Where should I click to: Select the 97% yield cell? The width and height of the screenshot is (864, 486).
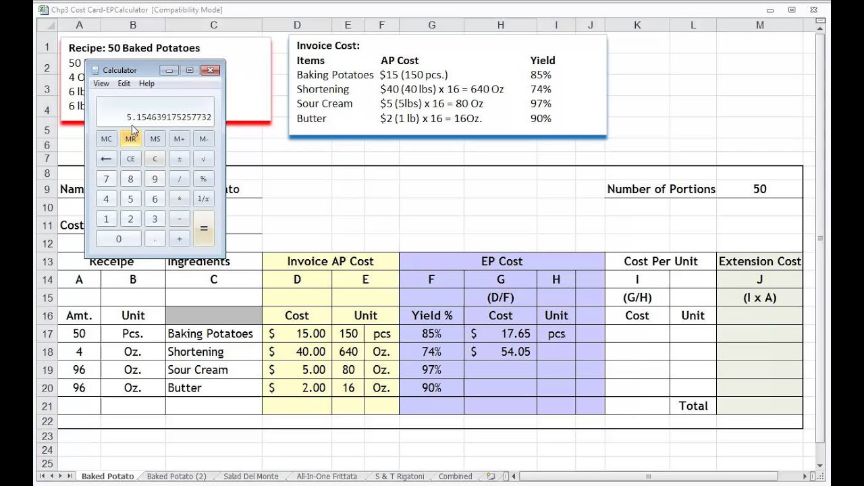(x=432, y=370)
